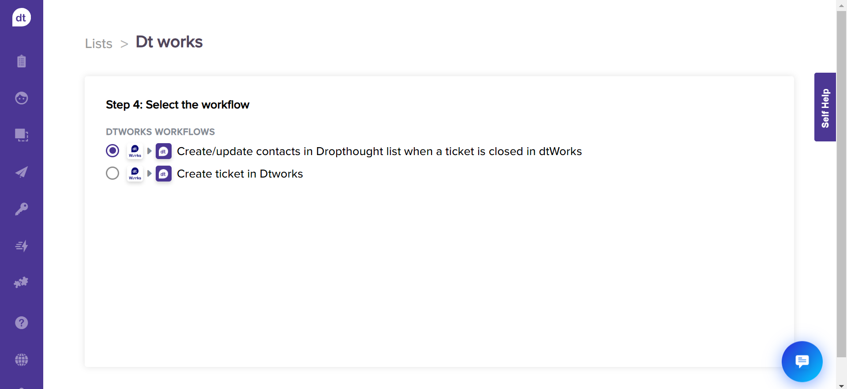This screenshot has height=389, width=847.
Task: Select the smiley responses icon in sidebar
Action: (21, 98)
